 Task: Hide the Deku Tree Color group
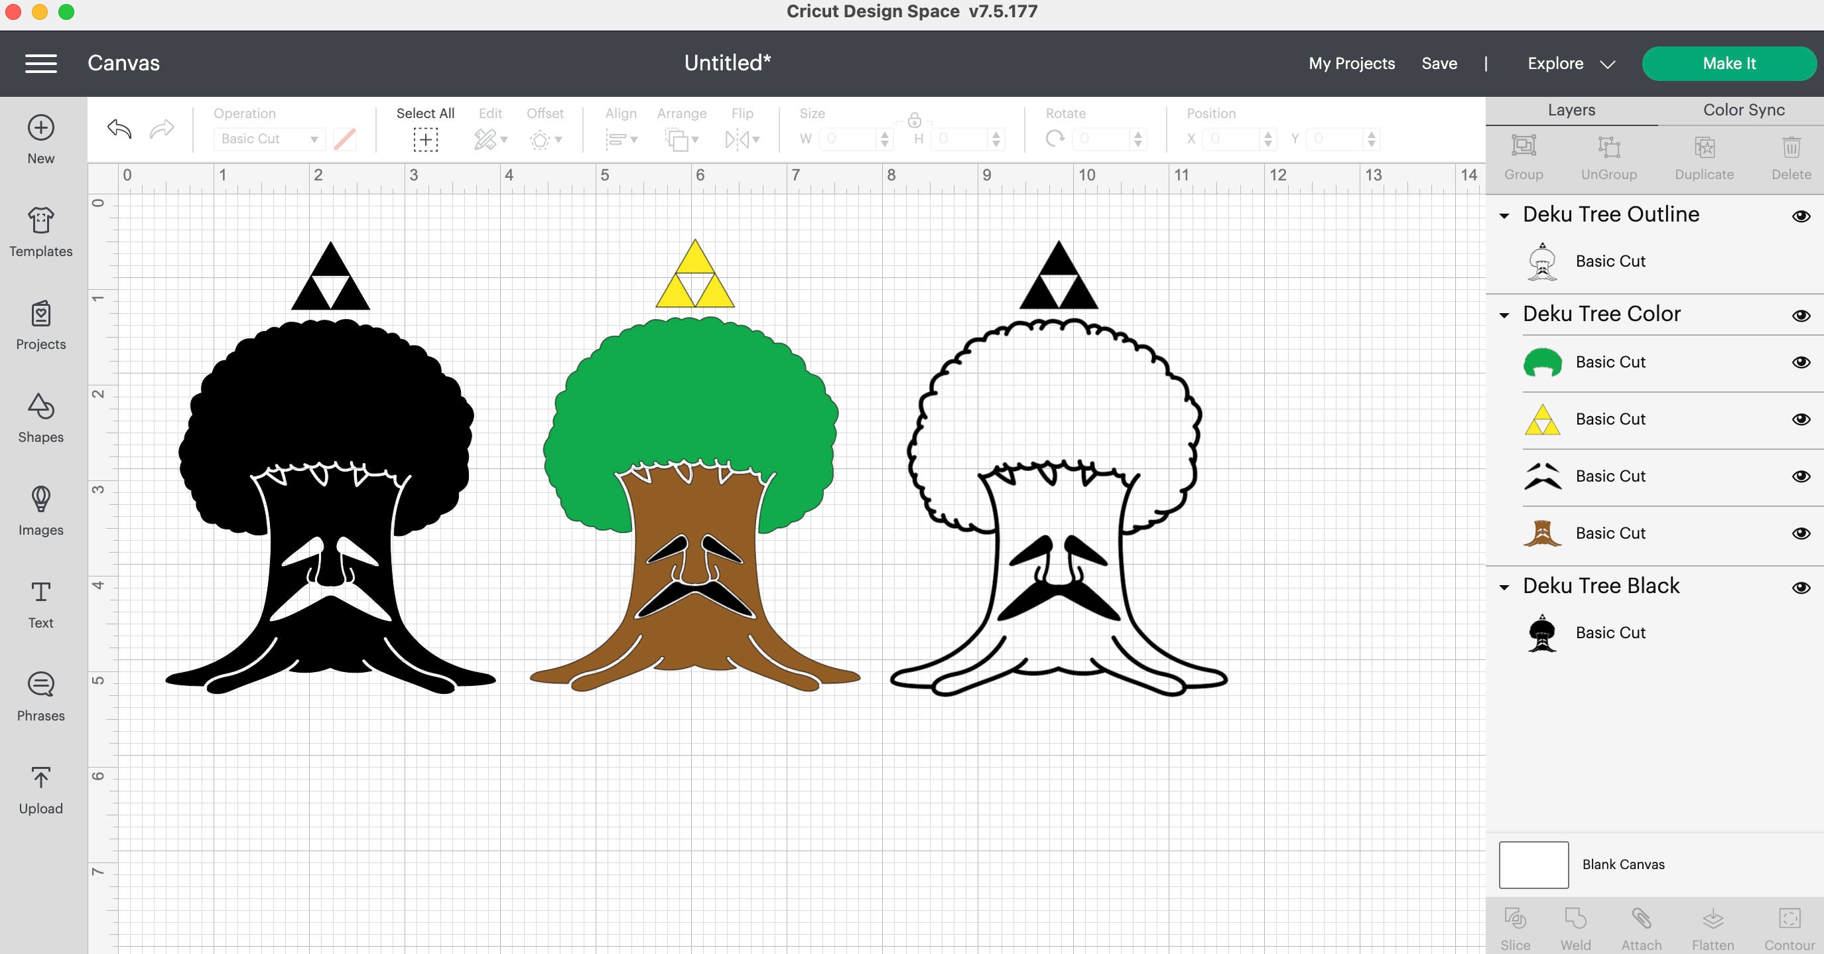coord(1801,315)
